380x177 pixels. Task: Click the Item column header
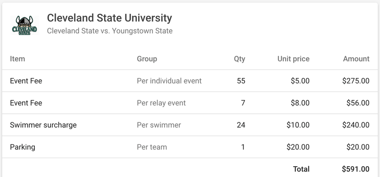tap(17, 59)
